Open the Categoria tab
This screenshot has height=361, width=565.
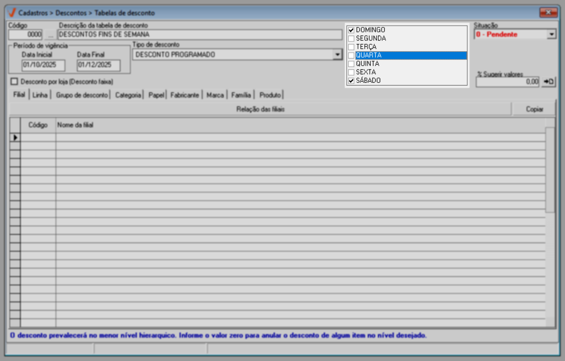(x=128, y=95)
